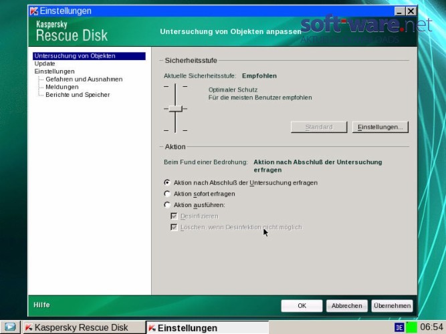Viewport: 446px width, 334px height.
Task: Click the Kaspersky icon on the Rescue Disk taskbar button
Action: click(x=29, y=327)
